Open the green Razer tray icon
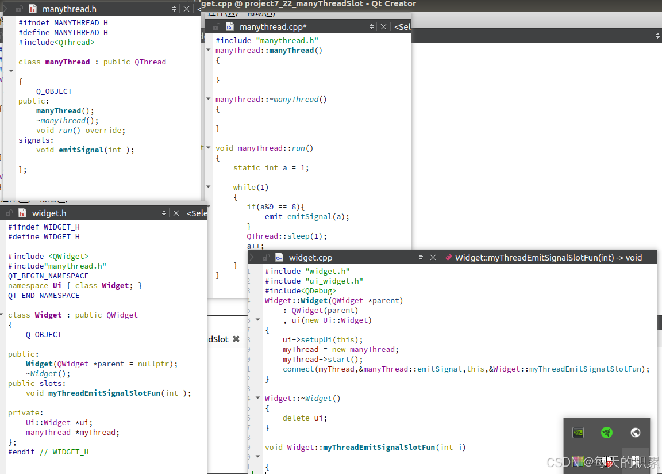The width and height of the screenshot is (662, 474). 606,433
